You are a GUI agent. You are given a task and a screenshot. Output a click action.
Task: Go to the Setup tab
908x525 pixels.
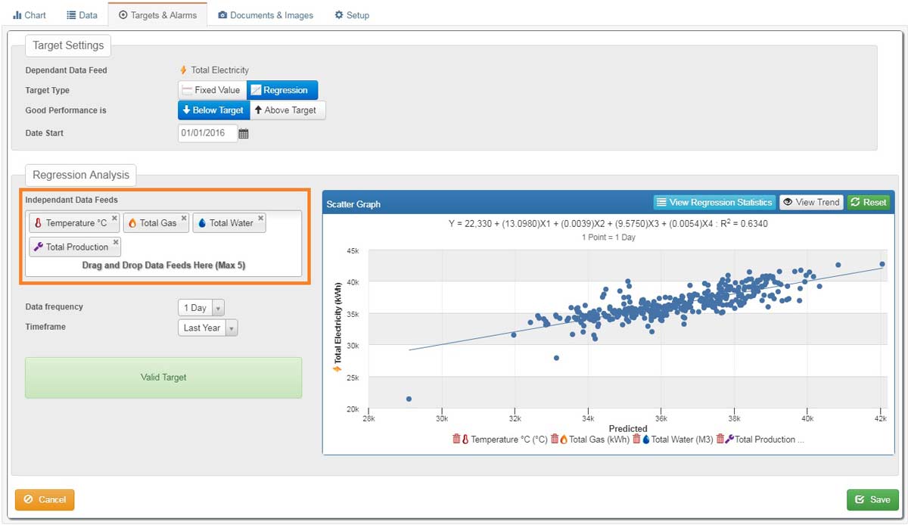[352, 15]
